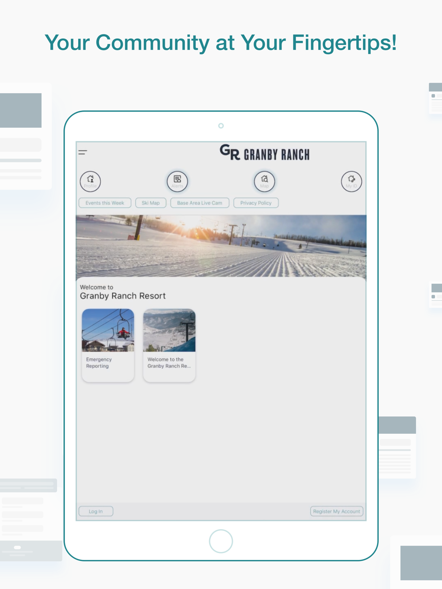Open the Emergency Reporting card
The image size is (442, 589).
(108, 345)
